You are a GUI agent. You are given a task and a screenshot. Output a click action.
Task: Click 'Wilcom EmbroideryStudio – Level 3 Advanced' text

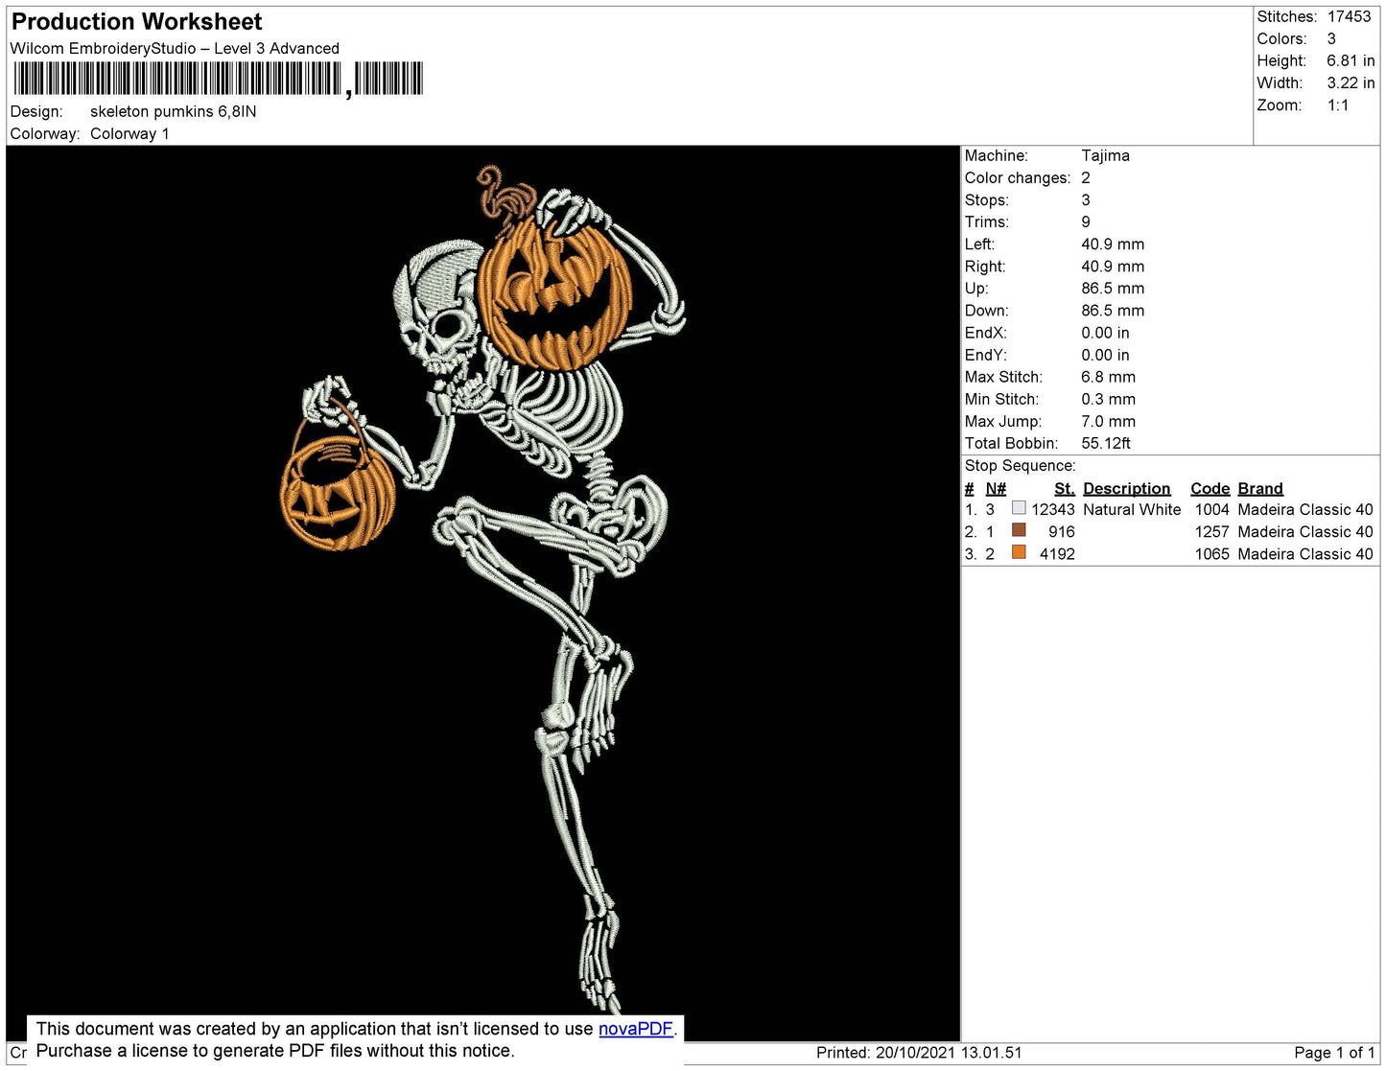(x=175, y=48)
